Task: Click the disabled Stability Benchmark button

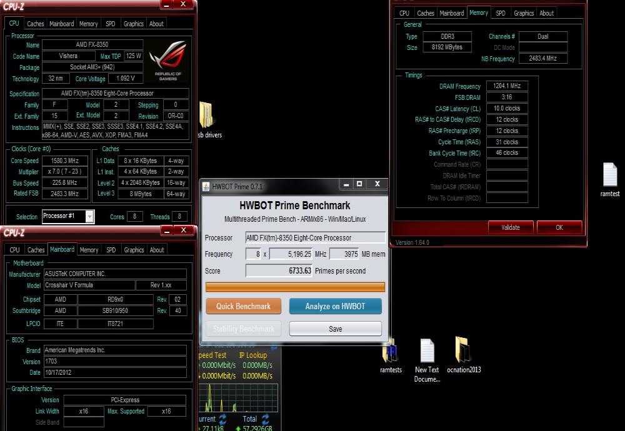Action: pos(244,329)
